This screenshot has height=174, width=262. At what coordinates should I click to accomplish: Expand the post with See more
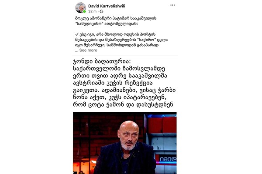point(88,50)
